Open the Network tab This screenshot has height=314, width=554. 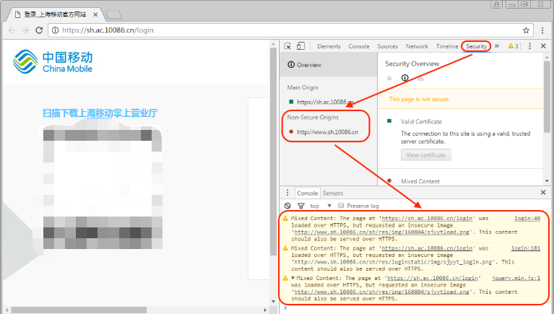click(x=417, y=46)
